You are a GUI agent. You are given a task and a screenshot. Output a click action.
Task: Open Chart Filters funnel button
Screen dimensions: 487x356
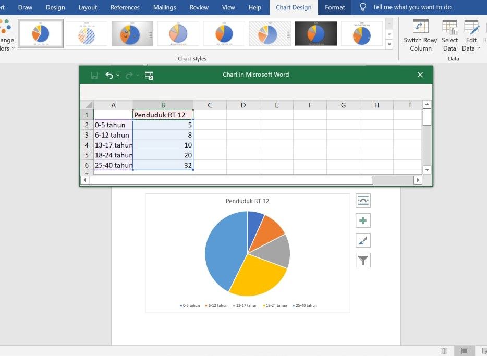click(x=363, y=260)
